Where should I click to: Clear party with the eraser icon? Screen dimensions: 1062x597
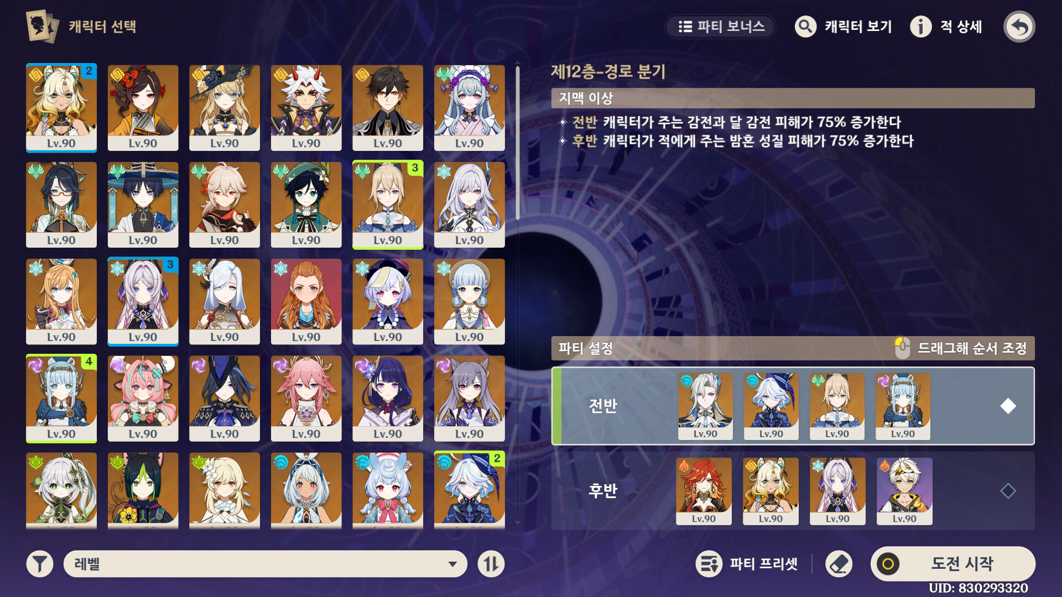click(839, 564)
